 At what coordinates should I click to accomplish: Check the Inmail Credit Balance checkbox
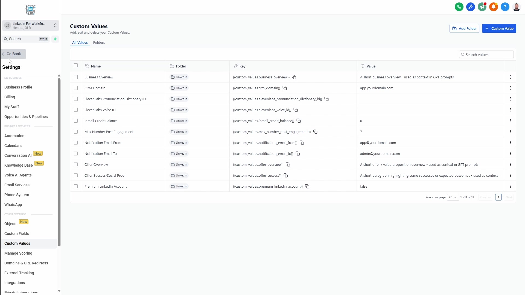point(76,121)
